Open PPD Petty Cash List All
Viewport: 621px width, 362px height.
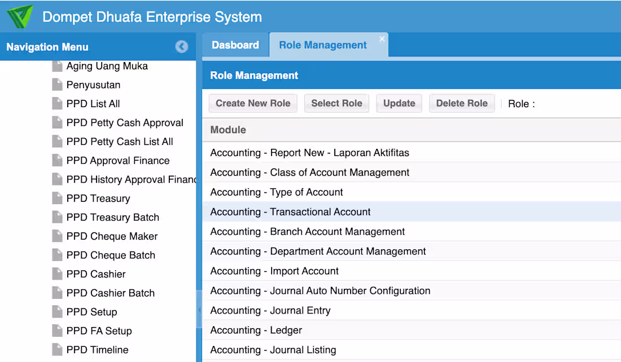click(120, 142)
